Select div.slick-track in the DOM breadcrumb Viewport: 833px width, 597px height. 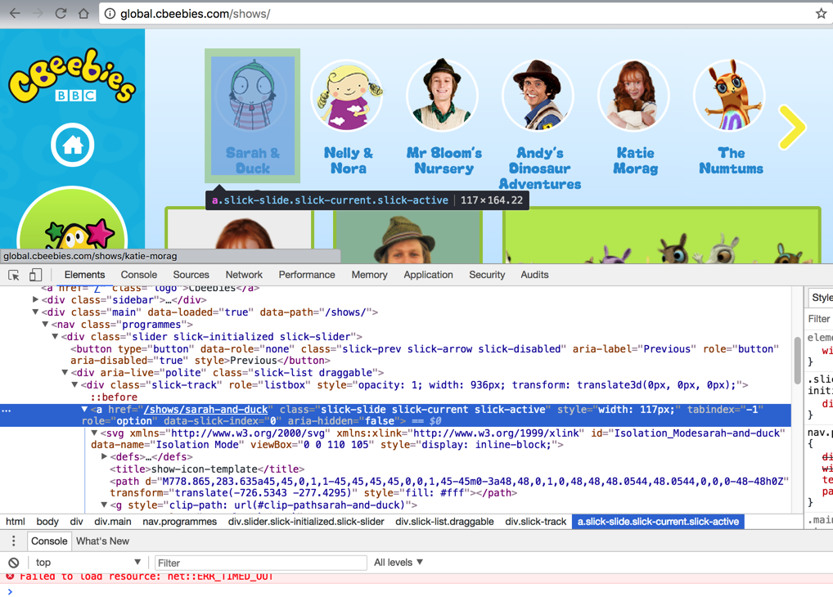click(535, 522)
